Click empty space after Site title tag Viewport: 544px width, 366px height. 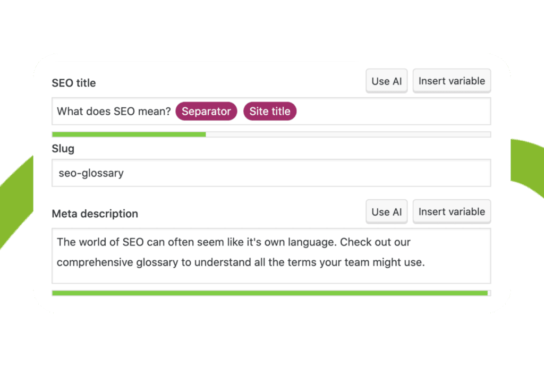(x=393, y=112)
